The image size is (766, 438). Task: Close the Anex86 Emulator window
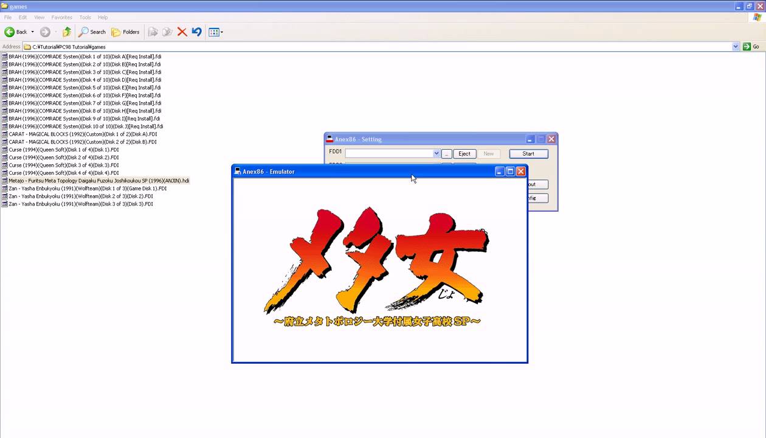[521, 172]
